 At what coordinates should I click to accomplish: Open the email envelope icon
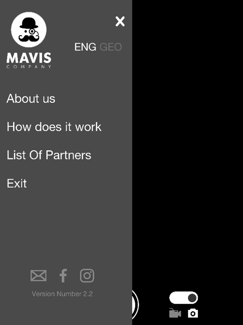(38, 276)
